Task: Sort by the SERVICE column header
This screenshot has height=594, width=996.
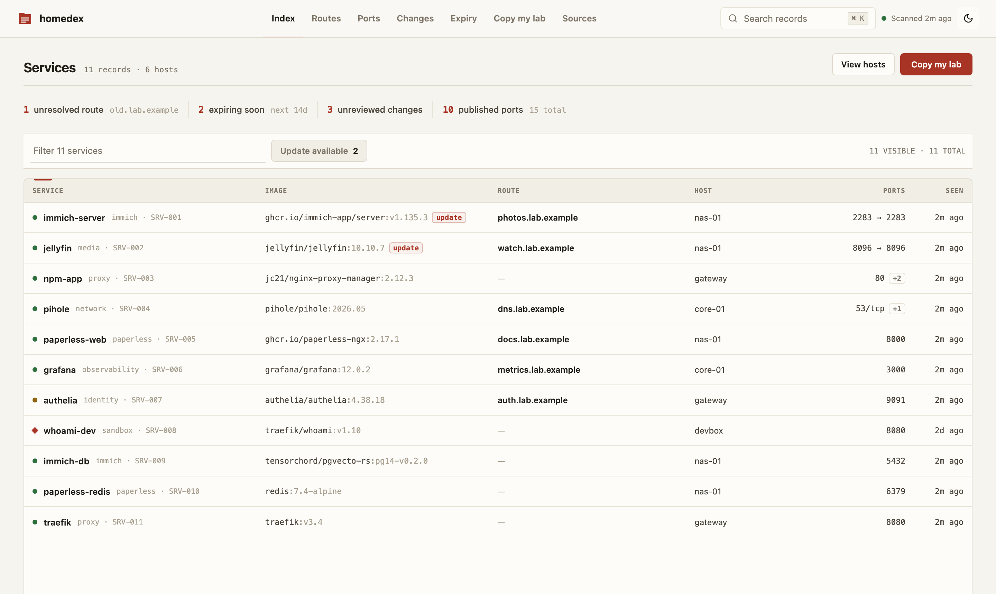Action: [48, 191]
